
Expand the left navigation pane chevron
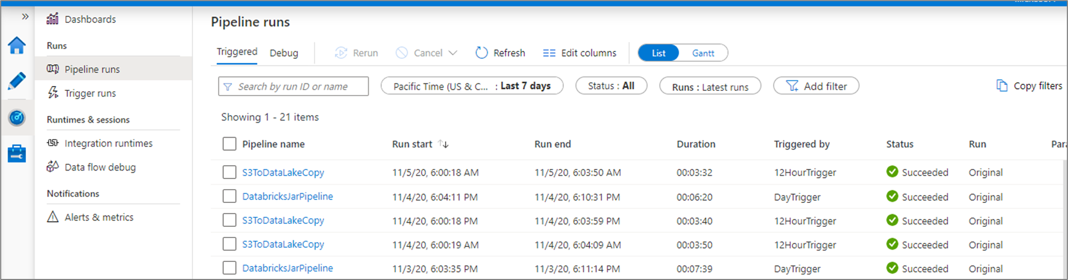25,16
